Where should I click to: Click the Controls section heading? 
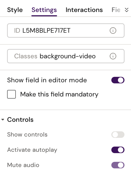(x=20, y=120)
